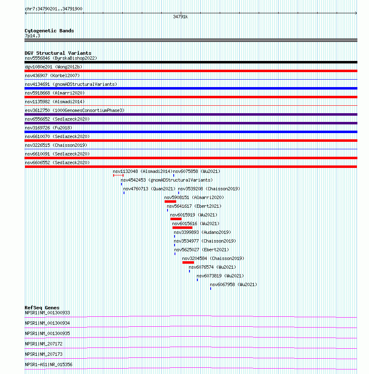Click nsv6610091 (Sedlazeck2020) label
369x374 pixels.
57,154
